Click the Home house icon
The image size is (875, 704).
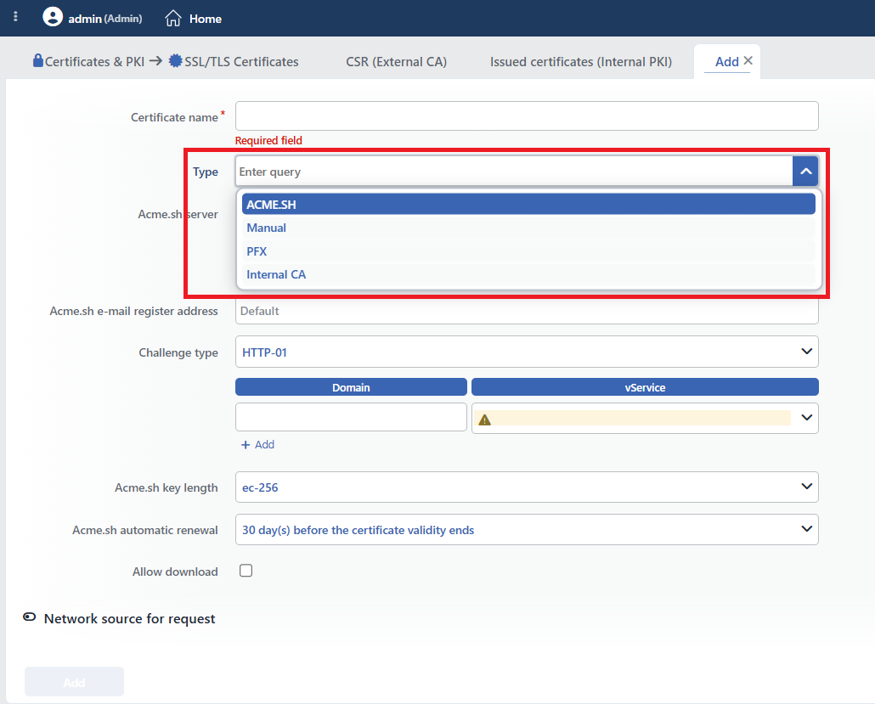[x=173, y=19]
